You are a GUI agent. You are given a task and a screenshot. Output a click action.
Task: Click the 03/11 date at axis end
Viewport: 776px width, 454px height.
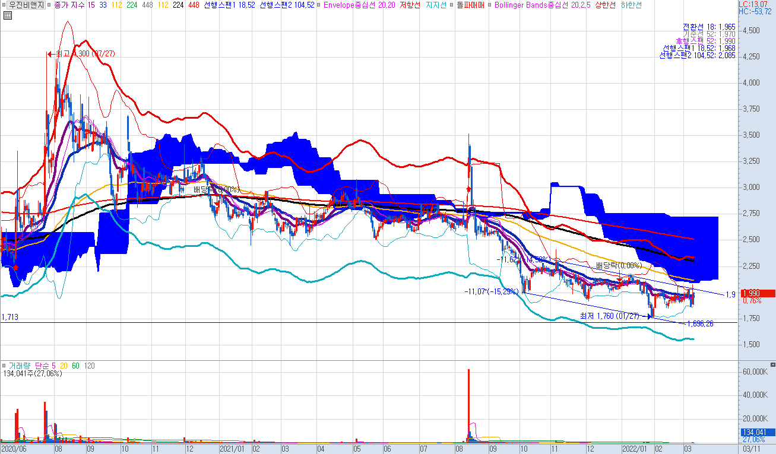click(x=751, y=450)
